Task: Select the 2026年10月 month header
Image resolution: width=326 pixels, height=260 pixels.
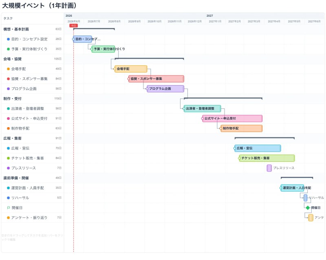Action: pyautogui.click(x=154, y=22)
